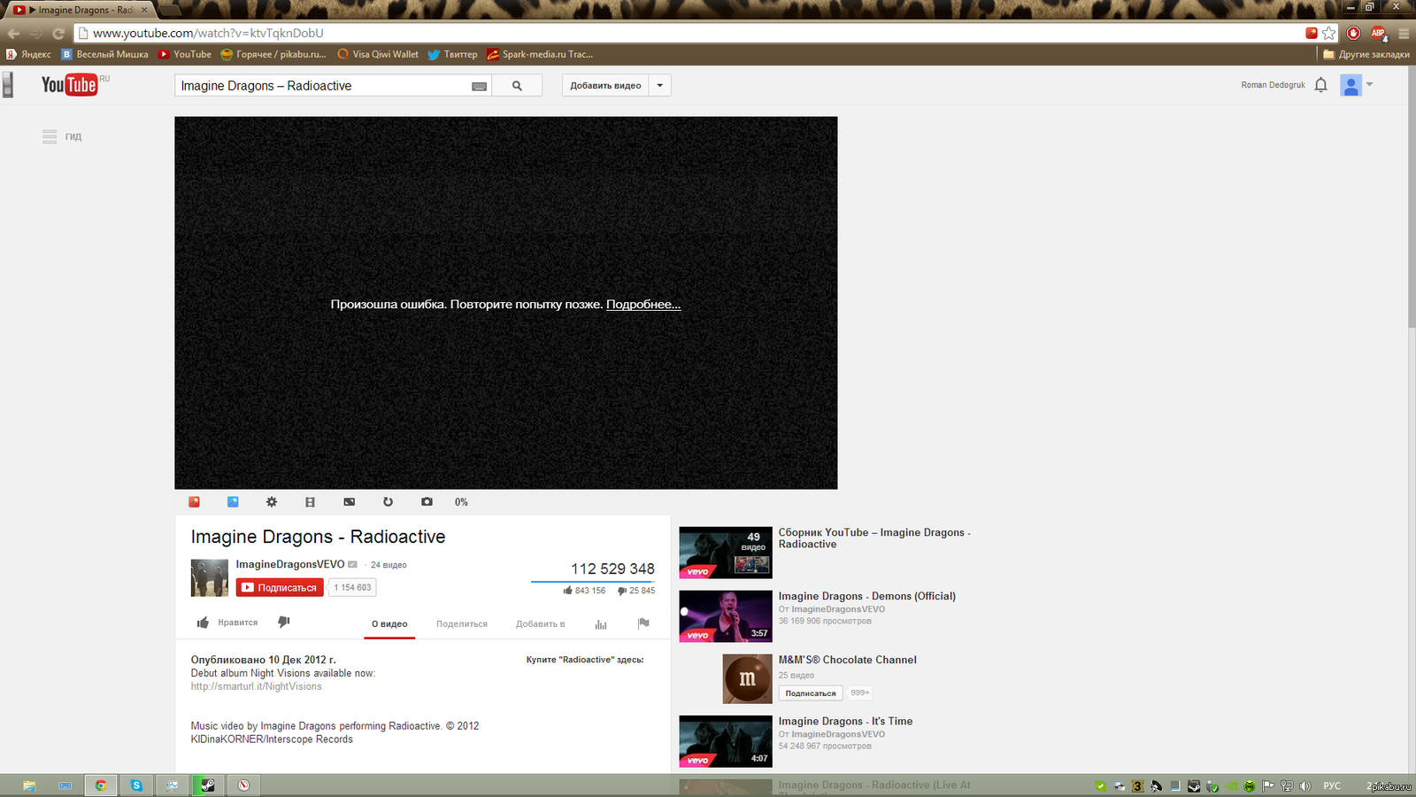1416x797 pixels.
Task: Click the volume speaker tray icon
Action: 1305,786
